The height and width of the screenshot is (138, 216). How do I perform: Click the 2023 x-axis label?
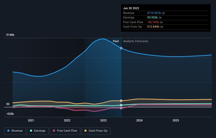coord(103,121)
